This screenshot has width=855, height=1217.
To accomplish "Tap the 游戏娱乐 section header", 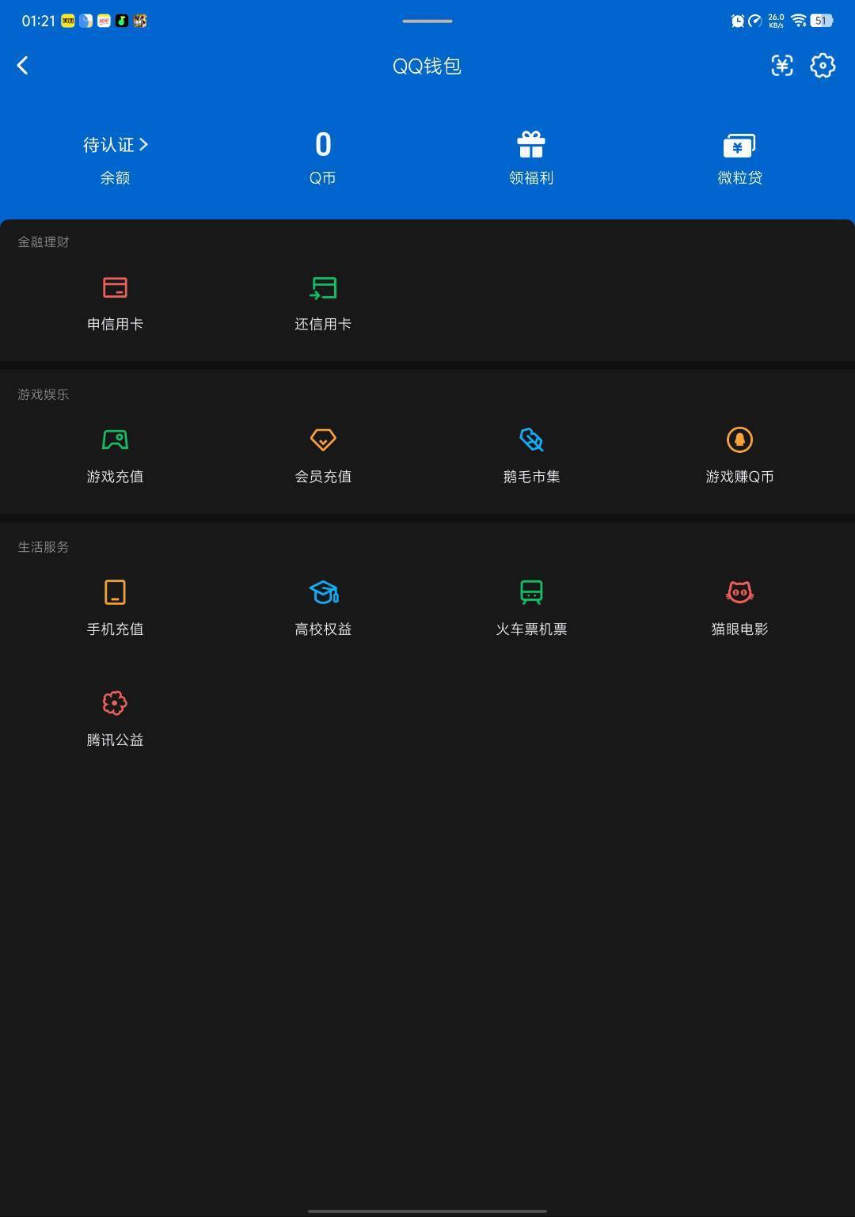I will tap(44, 394).
